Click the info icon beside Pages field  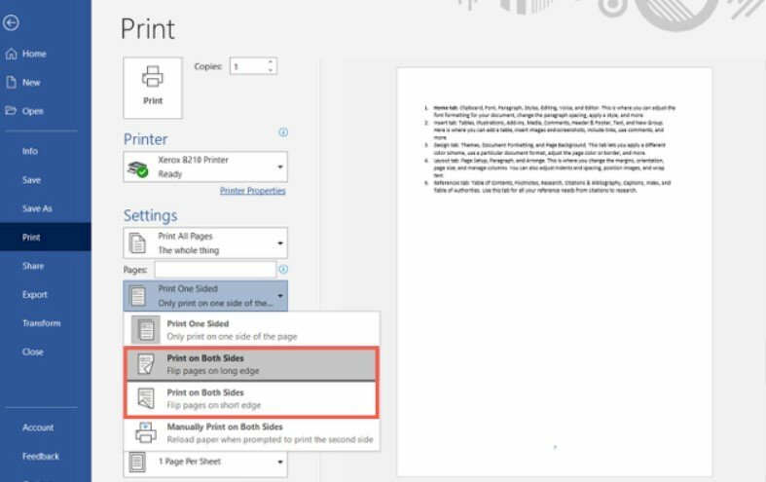(283, 269)
